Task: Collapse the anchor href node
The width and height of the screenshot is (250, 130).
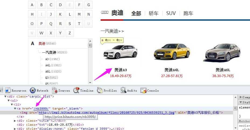Action: [x=15, y=109]
